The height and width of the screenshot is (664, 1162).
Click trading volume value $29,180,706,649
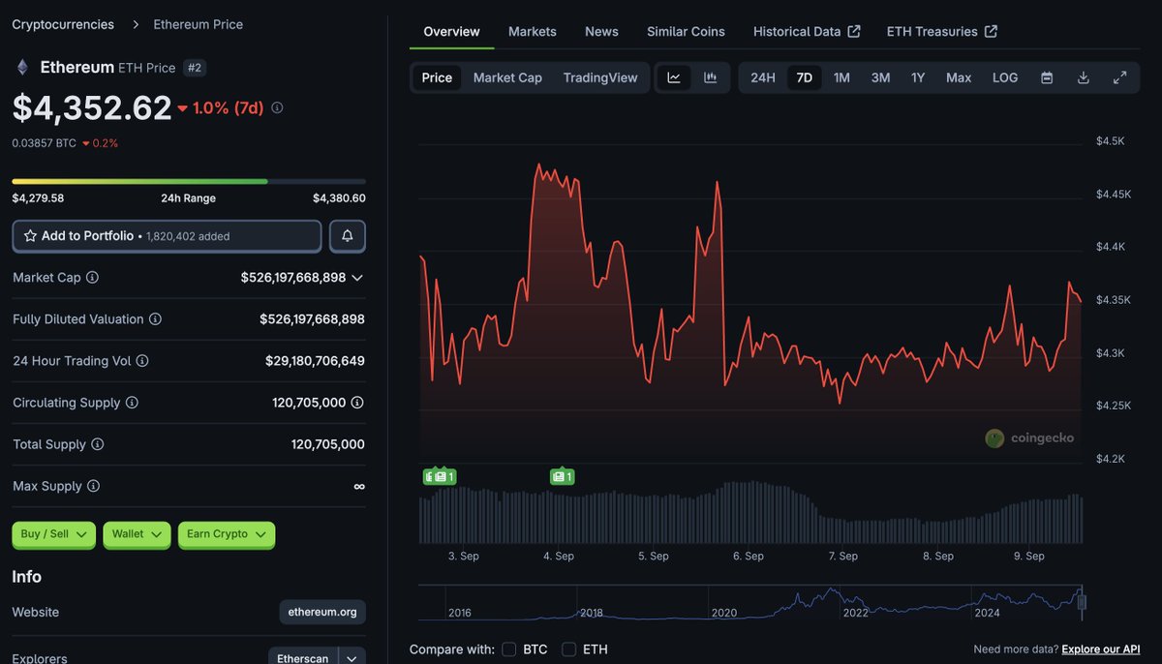click(x=315, y=361)
